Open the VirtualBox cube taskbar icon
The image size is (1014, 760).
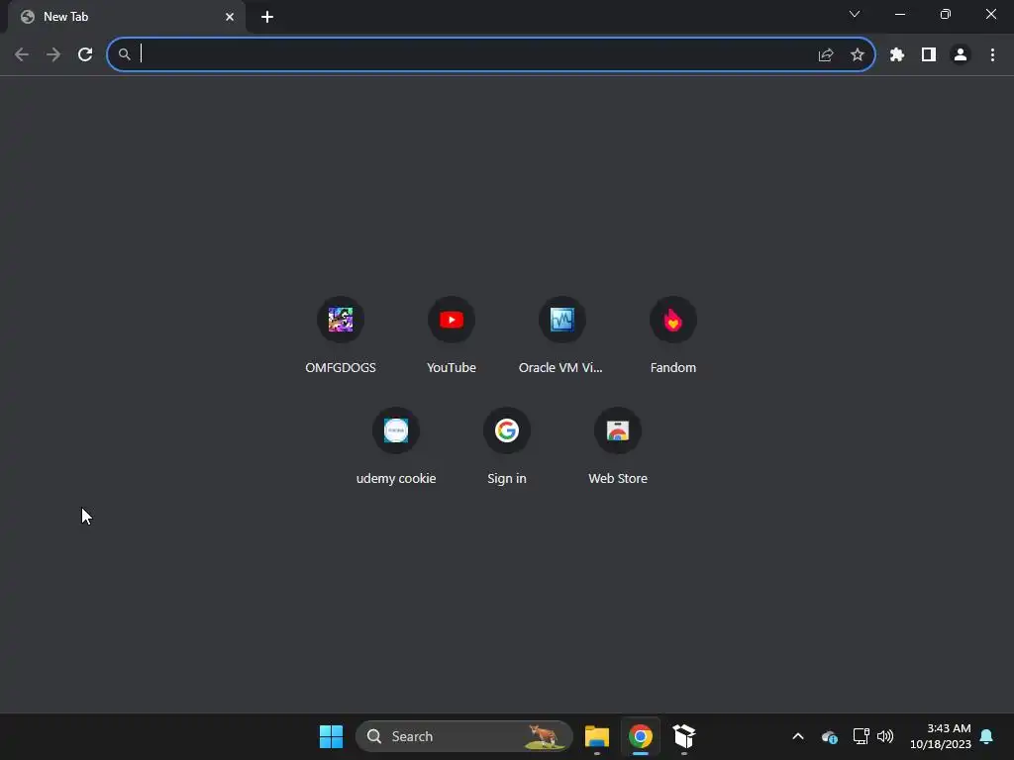684,736
